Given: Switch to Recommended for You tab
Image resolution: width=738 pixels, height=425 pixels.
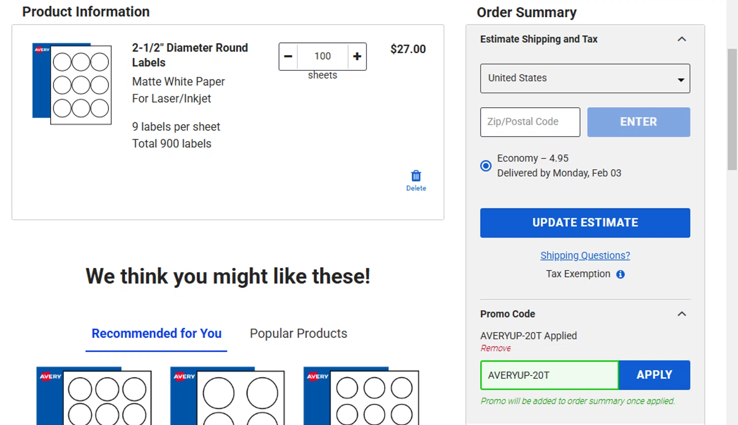Looking at the screenshot, I should (156, 334).
